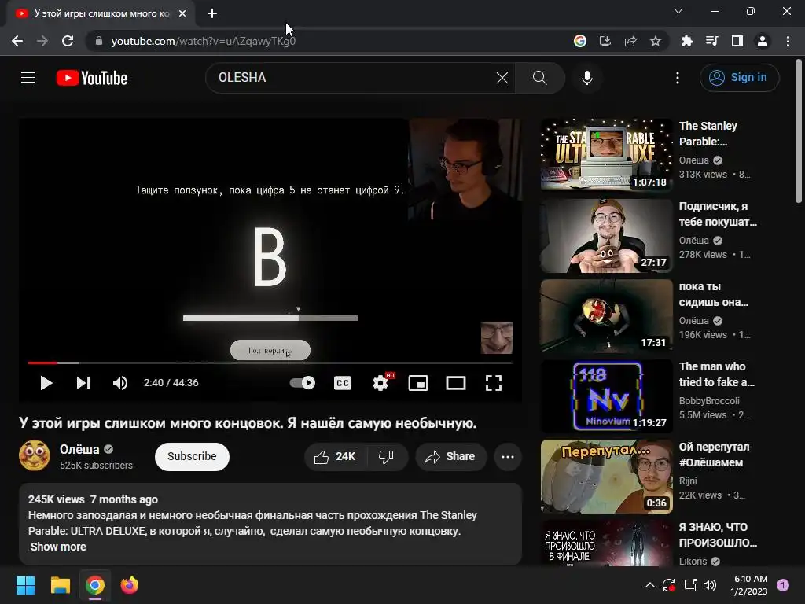Skip to the next video
805x604 pixels.
pos(83,383)
